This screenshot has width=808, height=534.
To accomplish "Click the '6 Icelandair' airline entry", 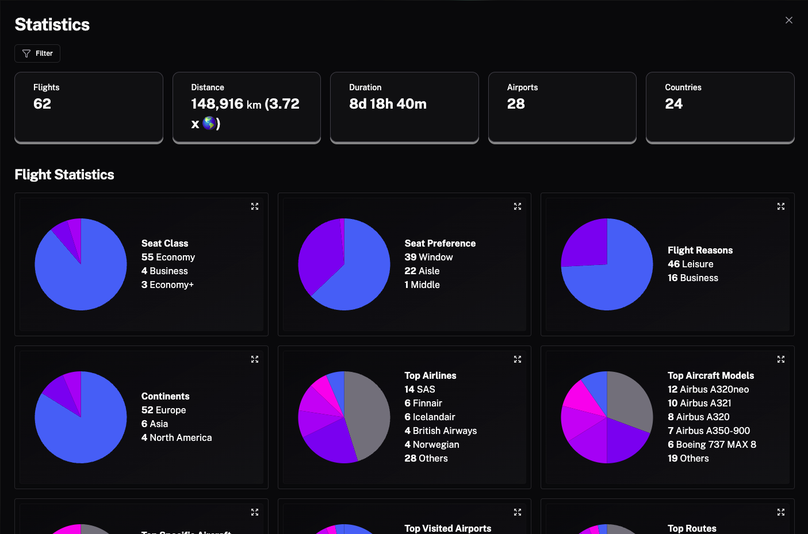I will [x=430, y=417].
